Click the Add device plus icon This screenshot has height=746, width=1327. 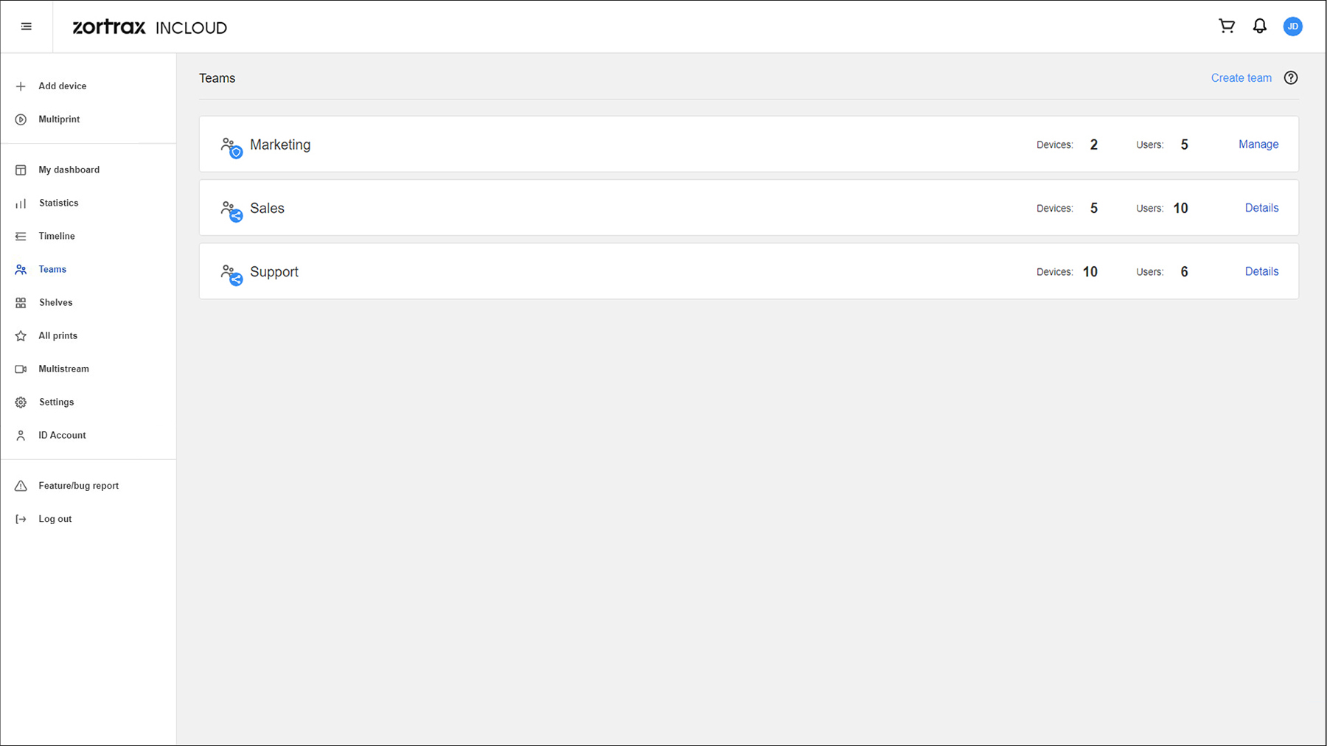click(x=21, y=86)
